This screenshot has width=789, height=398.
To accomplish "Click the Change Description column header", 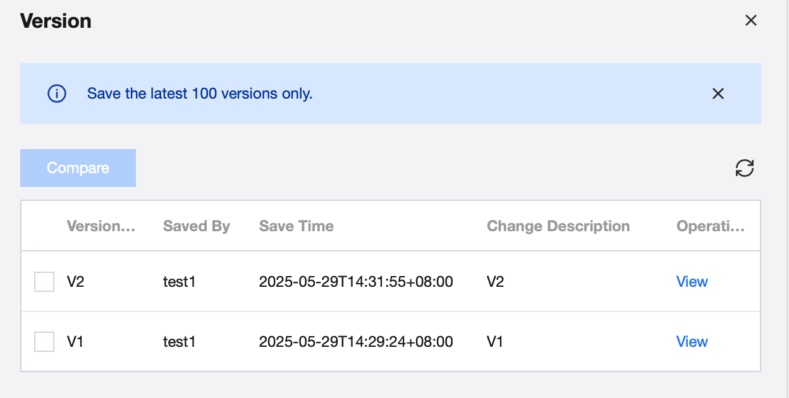I will click(558, 226).
